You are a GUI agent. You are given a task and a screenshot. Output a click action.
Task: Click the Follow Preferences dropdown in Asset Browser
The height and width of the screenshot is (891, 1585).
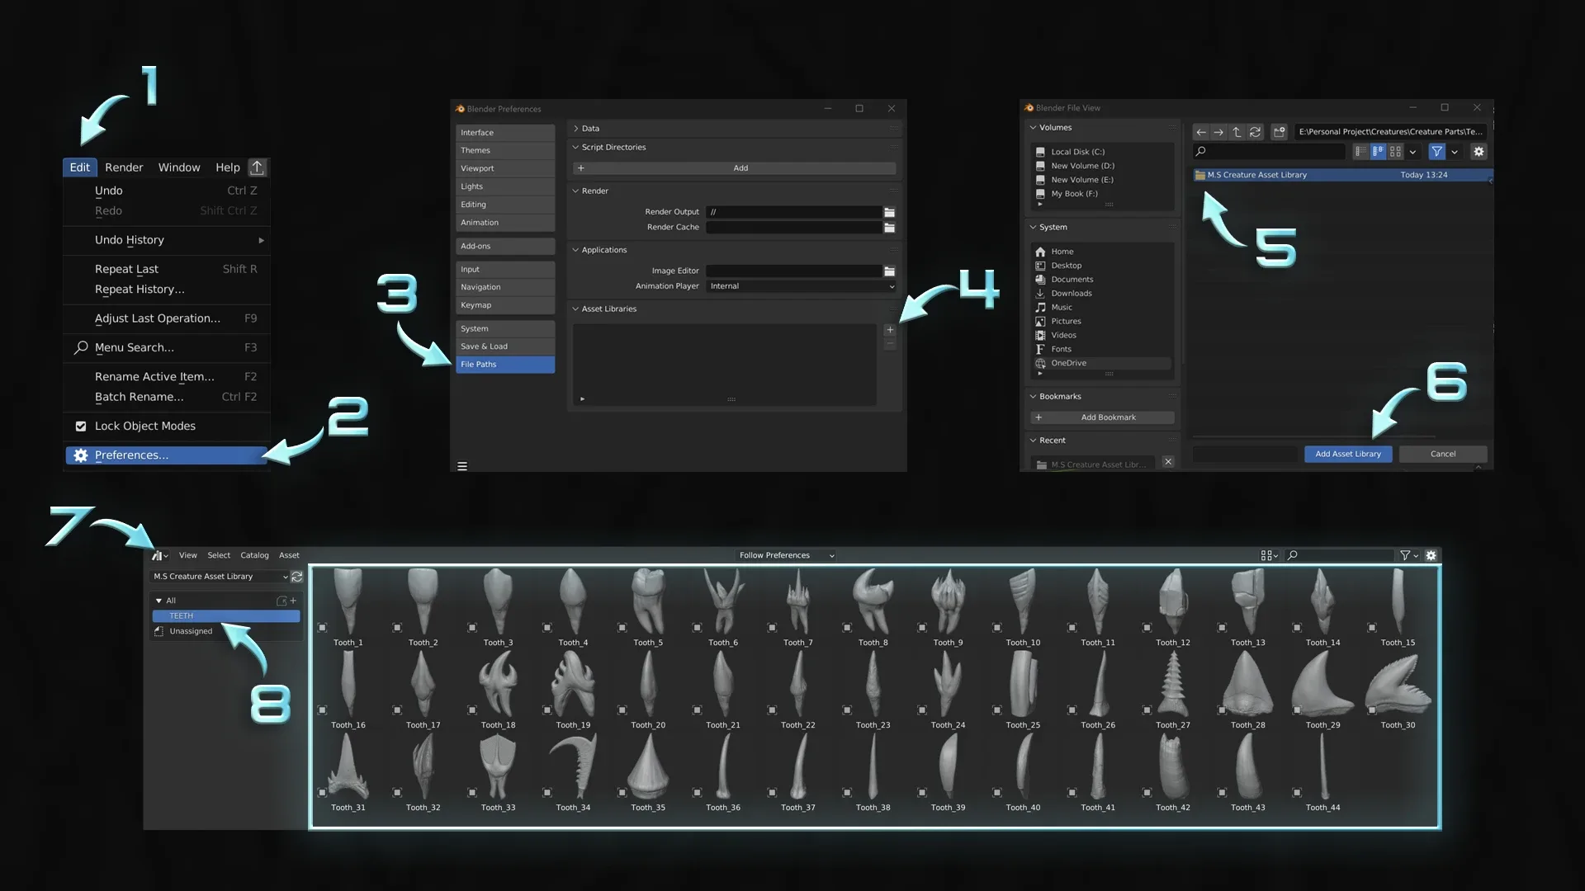point(785,555)
